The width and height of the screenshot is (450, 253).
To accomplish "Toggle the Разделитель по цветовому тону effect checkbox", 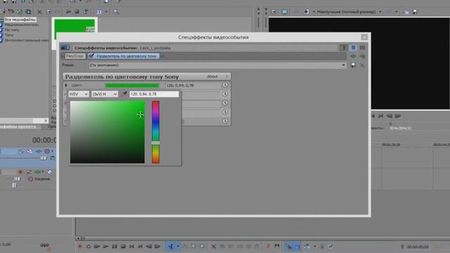I will tap(91, 56).
